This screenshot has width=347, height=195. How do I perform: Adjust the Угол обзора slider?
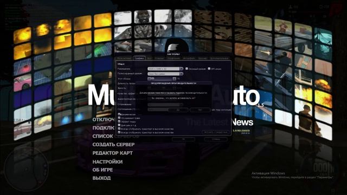coord(162,79)
